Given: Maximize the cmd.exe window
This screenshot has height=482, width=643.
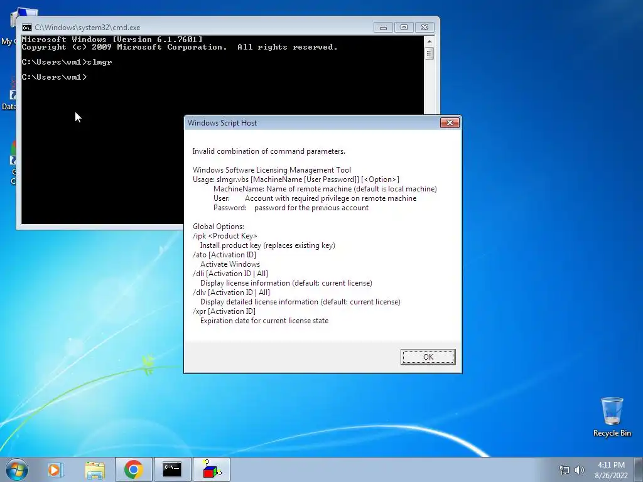Looking at the screenshot, I should point(404,28).
